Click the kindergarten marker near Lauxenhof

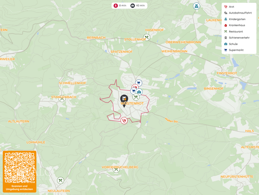pos(196,6)
